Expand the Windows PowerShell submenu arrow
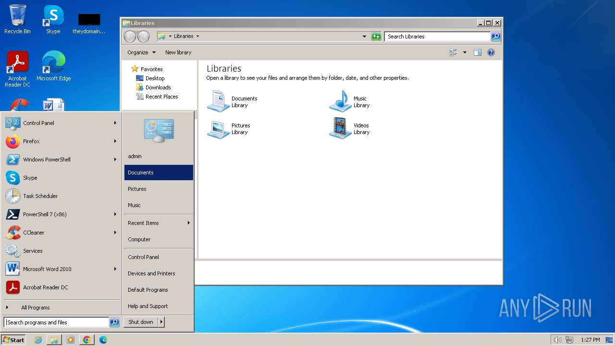615x346 pixels. click(115, 160)
